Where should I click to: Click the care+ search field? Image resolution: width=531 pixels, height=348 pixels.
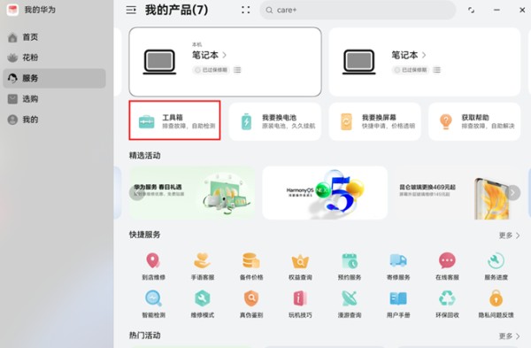point(358,10)
